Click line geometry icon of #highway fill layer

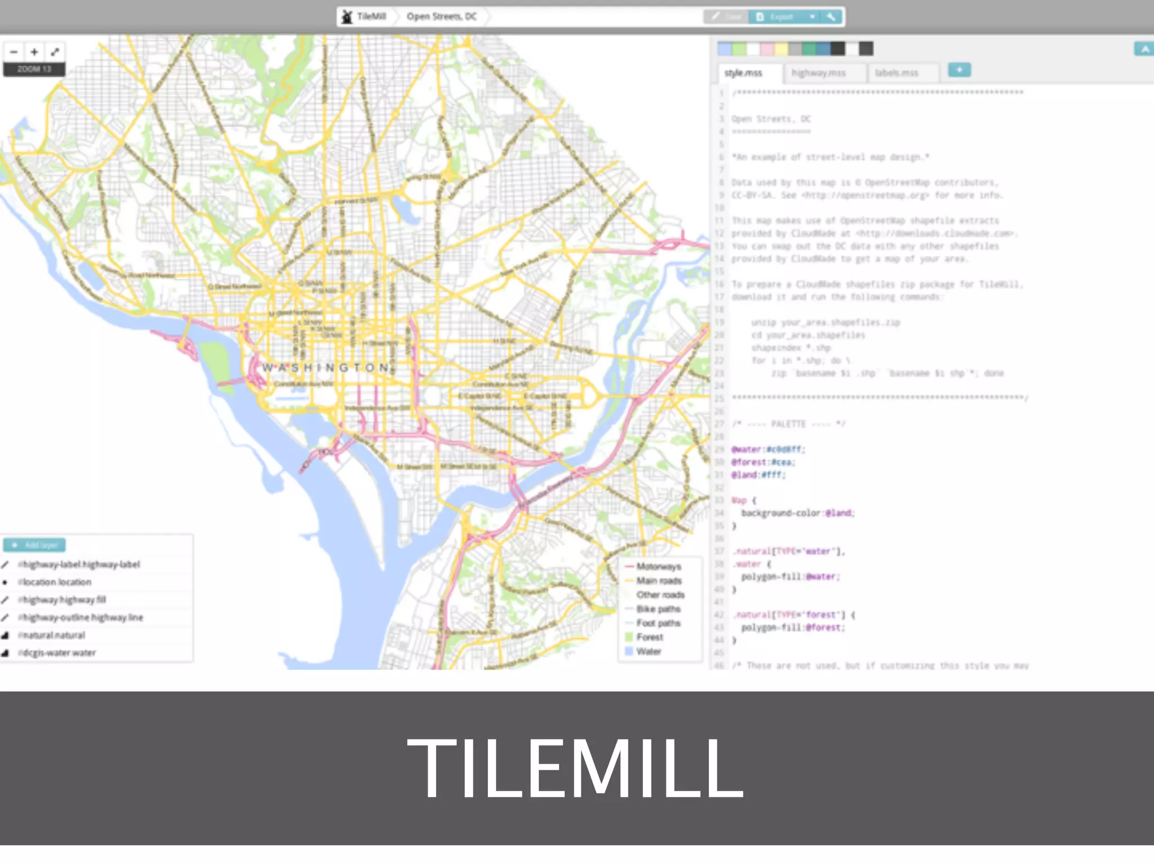5,600
